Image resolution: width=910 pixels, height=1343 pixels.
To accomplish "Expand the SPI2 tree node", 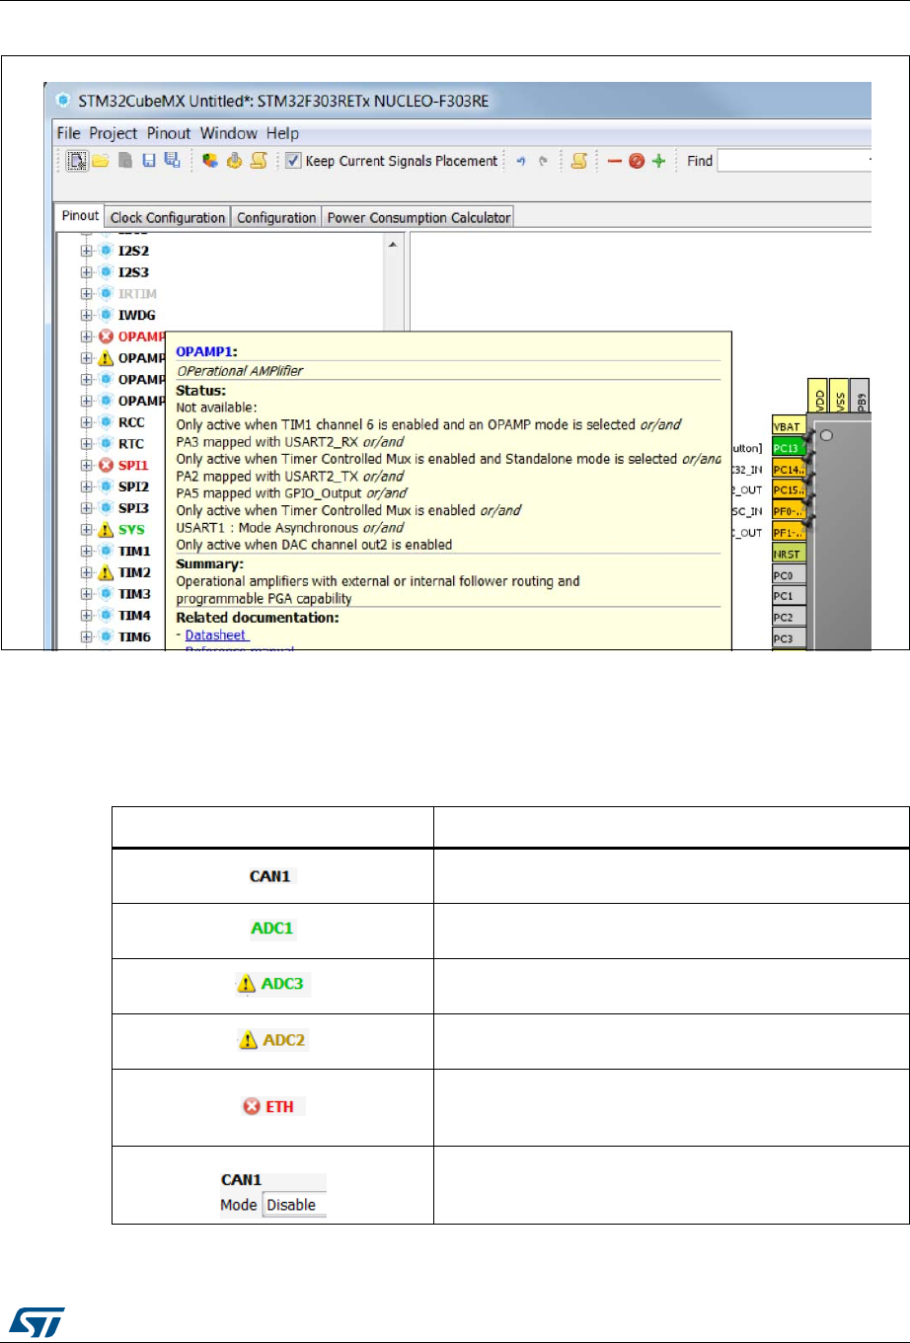I will pyautogui.click(x=87, y=486).
